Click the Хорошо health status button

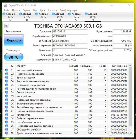[14, 40]
